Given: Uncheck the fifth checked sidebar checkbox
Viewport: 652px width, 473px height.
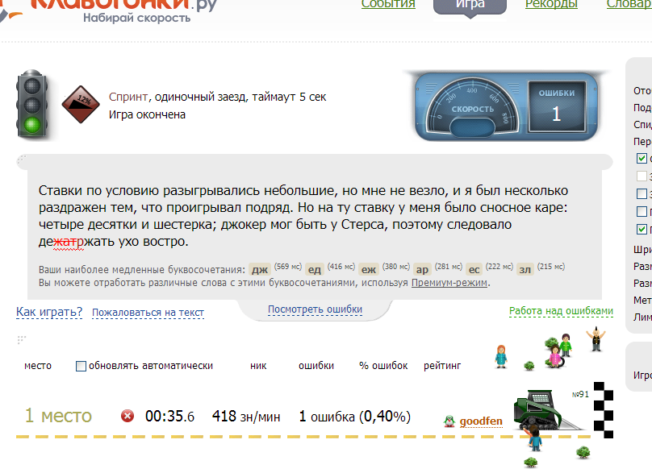Looking at the screenshot, I should point(642,229).
